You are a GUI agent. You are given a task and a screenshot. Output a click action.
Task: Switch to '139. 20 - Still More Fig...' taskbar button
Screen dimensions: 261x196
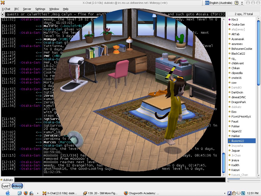pyautogui.click(x=101, y=193)
